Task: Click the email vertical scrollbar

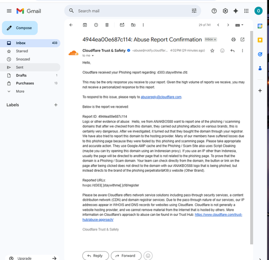Action: click(252, 137)
